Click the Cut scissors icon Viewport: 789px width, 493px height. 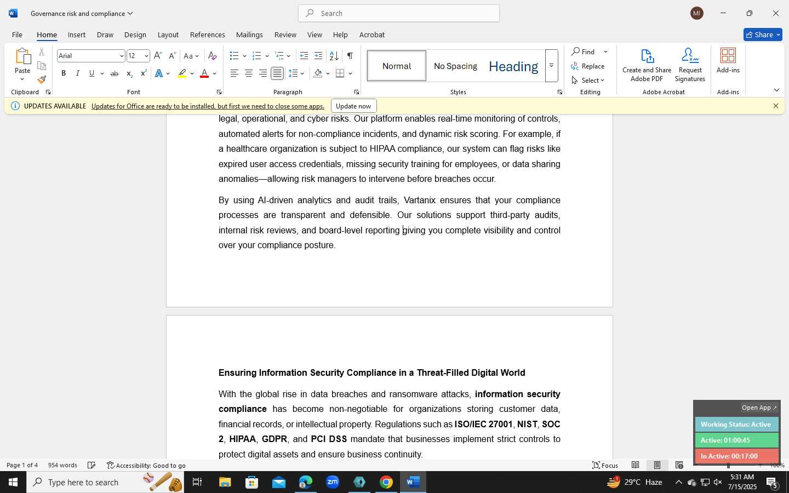point(42,52)
